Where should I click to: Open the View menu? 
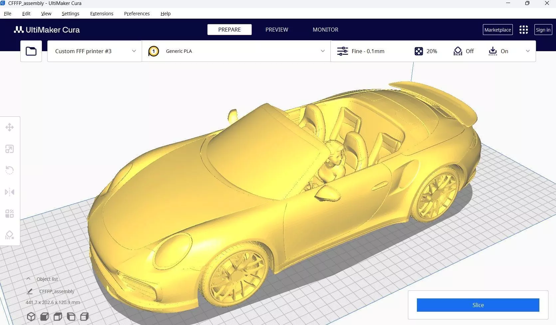click(x=46, y=14)
